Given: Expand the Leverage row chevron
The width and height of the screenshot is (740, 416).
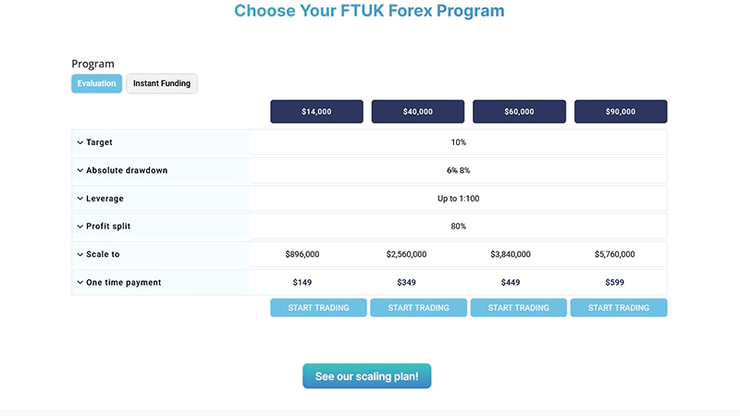Looking at the screenshot, I should tap(80, 199).
